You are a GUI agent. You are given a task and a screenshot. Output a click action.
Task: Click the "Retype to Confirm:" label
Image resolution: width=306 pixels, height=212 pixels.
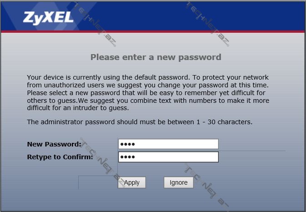[x=60, y=157]
